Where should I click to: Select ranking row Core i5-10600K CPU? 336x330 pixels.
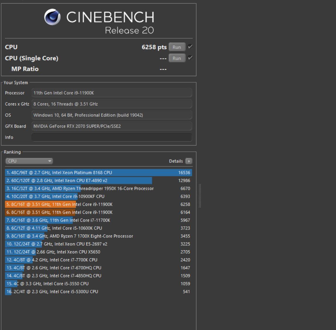click(99, 228)
